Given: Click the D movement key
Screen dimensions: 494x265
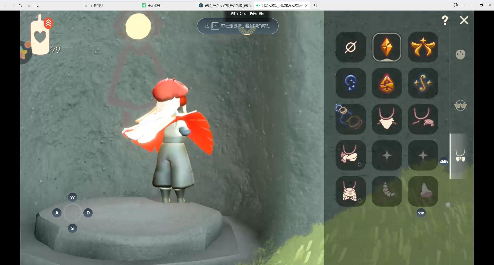Looking at the screenshot, I should [88, 213].
